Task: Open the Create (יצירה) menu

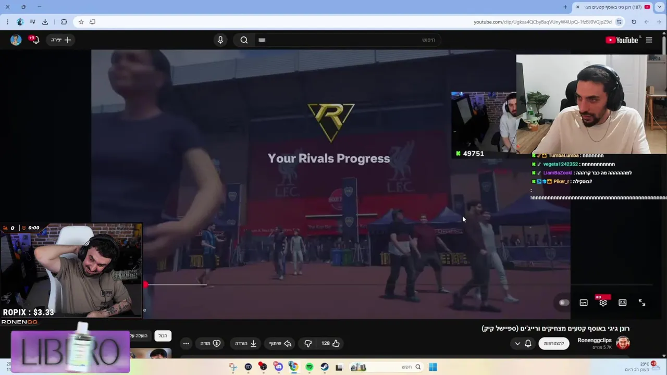Action: coord(61,40)
